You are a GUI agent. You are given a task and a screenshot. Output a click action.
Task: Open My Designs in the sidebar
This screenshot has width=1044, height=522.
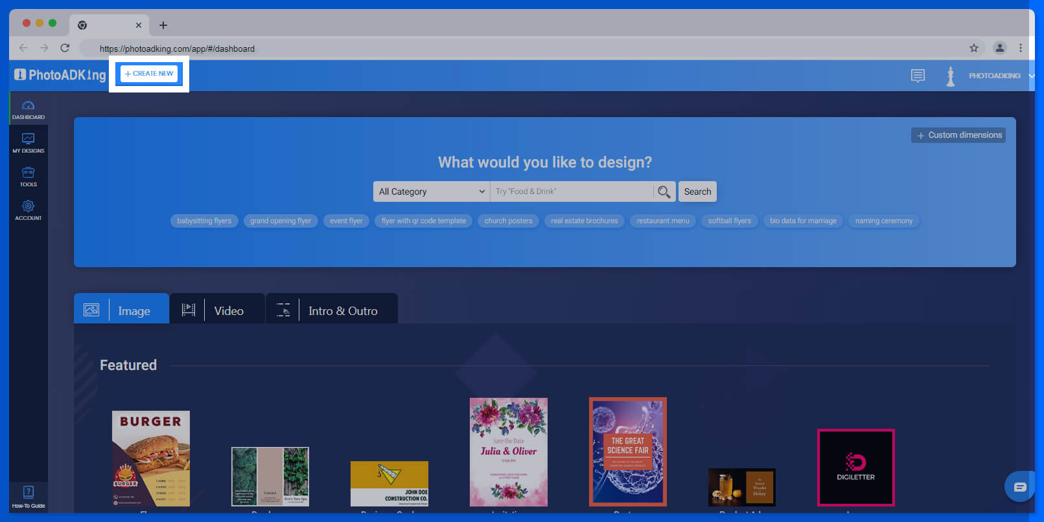tap(28, 143)
